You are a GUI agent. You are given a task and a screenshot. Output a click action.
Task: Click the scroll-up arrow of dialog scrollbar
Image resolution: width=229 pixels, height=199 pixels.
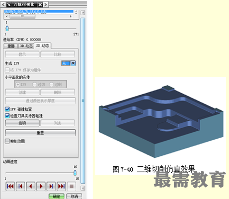coord(83,13)
